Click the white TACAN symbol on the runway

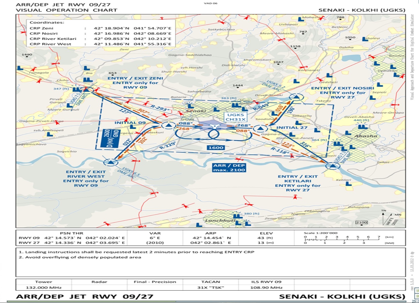point(214,126)
